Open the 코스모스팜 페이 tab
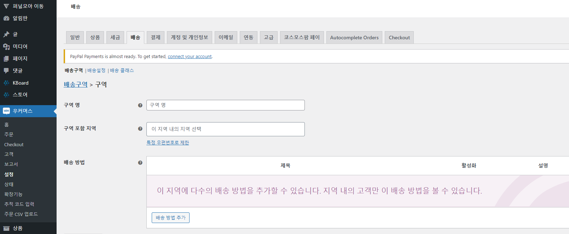569x234 pixels. (302, 38)
